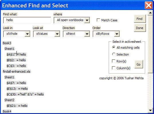Viewport: 154px width, 114px height.
Task: Expand the Look in xlWhole dropdown
Action: coord(27,34)
